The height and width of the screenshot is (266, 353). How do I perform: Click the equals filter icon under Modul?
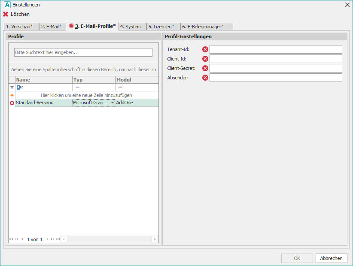[120, 87]
